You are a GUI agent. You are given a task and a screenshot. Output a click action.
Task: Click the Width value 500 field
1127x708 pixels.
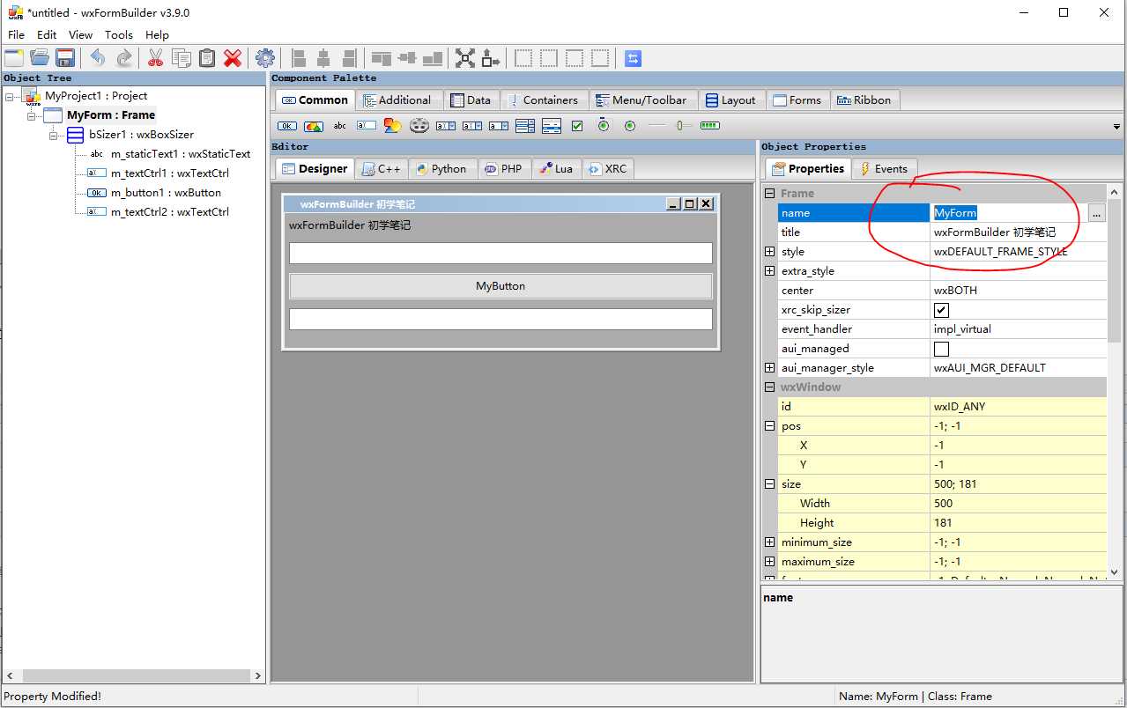[1019, 503]
